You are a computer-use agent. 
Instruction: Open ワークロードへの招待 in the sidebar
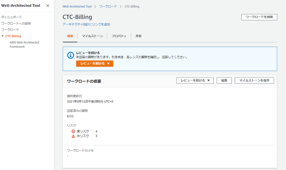[16, 23]
